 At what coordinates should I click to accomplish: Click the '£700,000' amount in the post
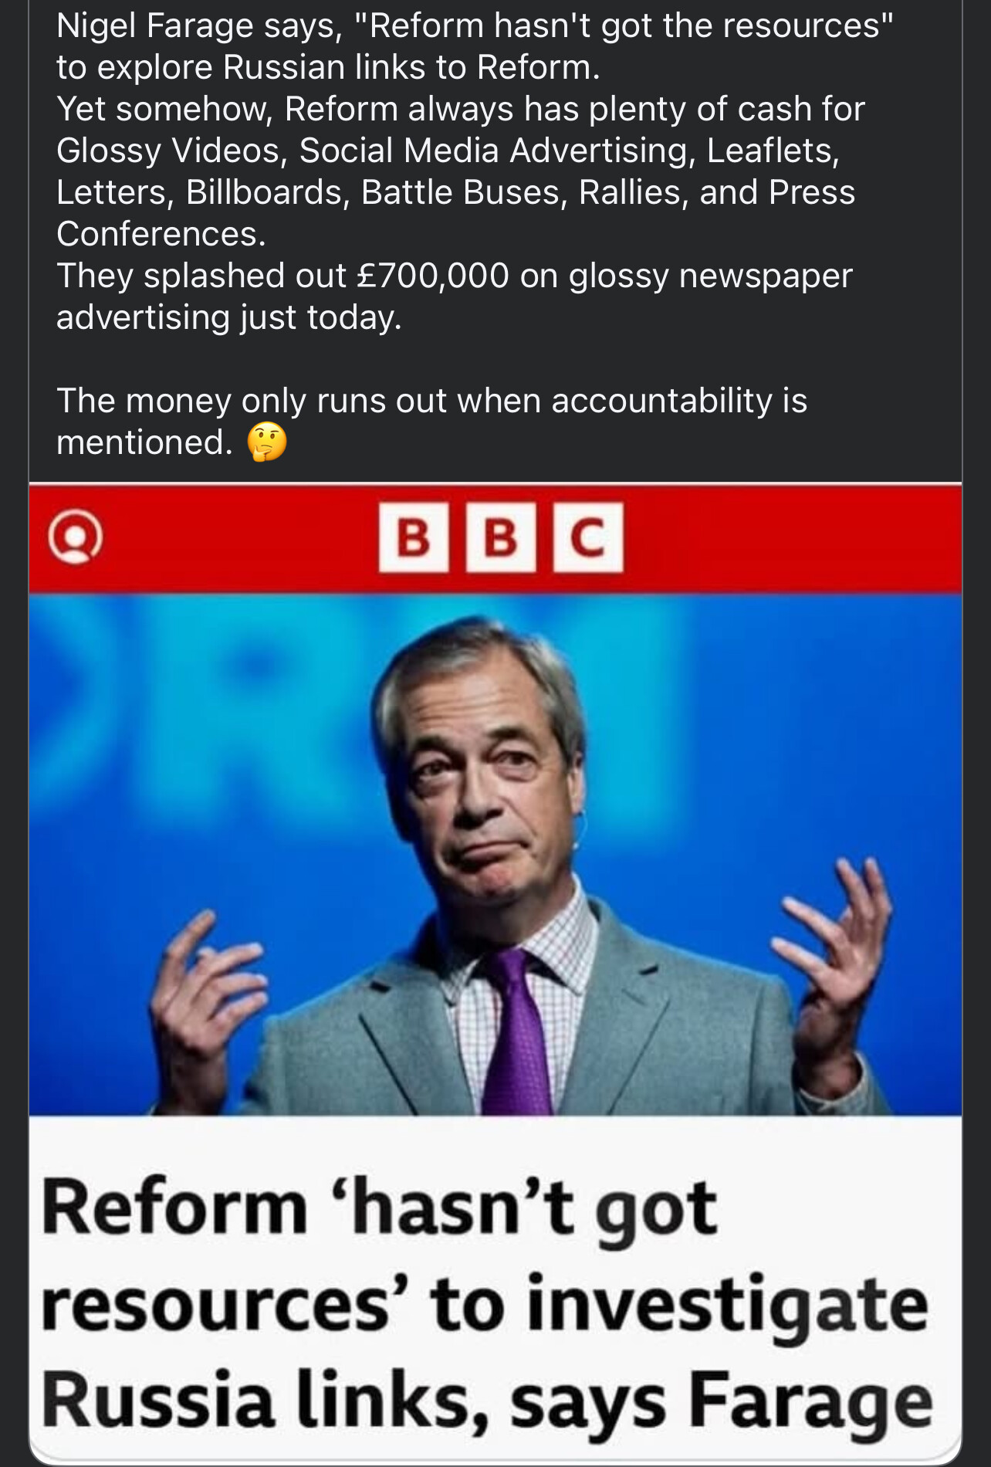433,276
